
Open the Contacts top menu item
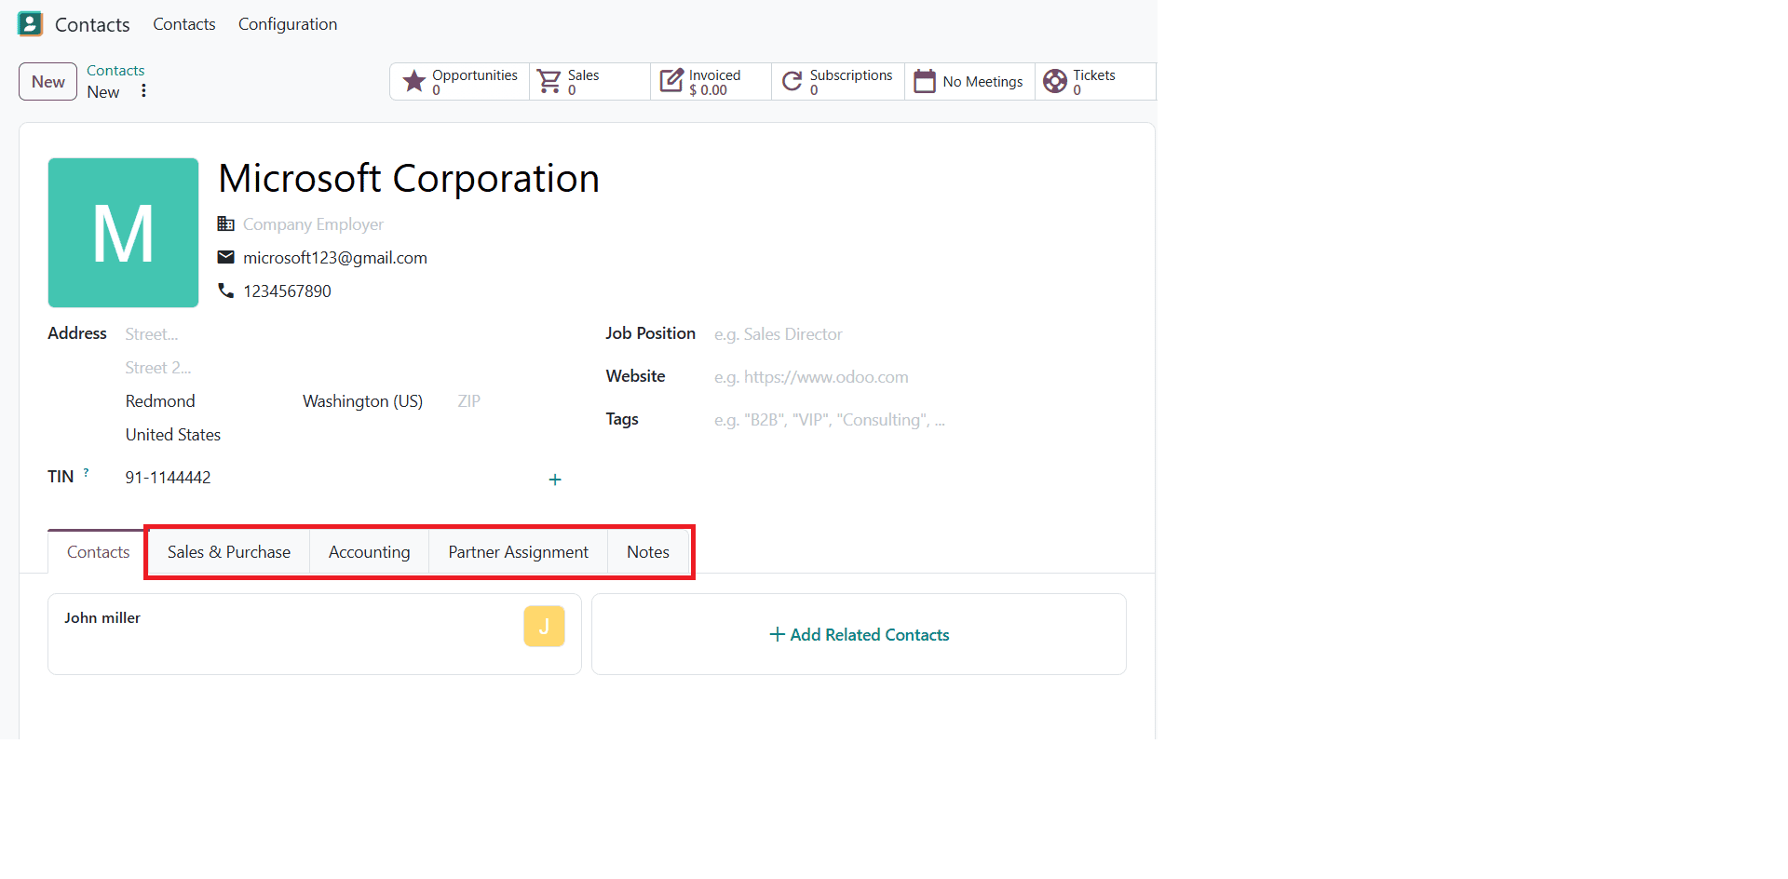[x=184, y=24]
